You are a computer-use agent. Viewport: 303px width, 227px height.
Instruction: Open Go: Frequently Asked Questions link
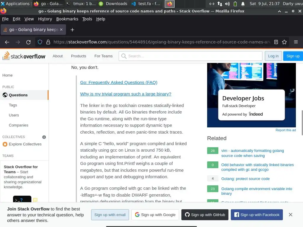click(x=119, y=82)
